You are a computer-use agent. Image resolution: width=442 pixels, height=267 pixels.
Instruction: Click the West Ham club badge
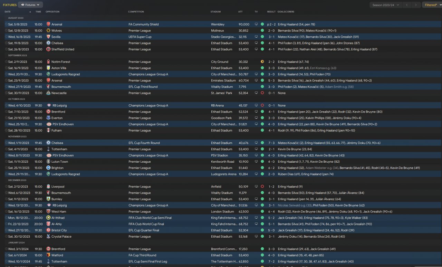click(48, 212)
